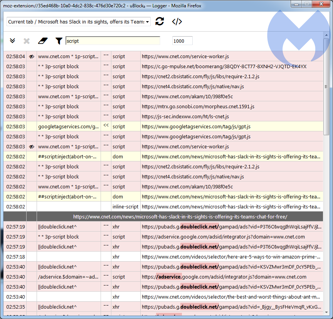This screenshot has height=319, width=333.
Task: Click the eye-slash icon on 02:58:04 row
Action: point(32,57)
